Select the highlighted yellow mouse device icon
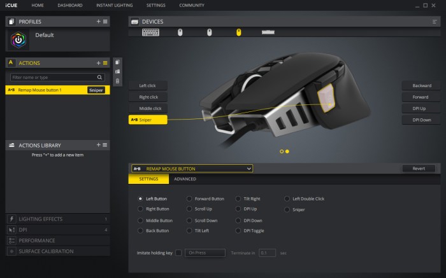The image size is (446, 278). point(239,32)
